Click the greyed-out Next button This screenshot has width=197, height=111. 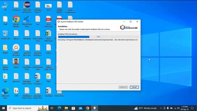click(x=123, y=87)
